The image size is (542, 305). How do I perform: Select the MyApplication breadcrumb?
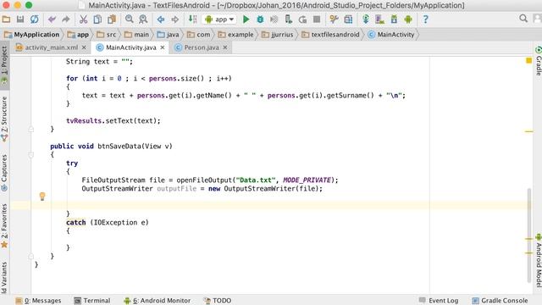[x=32, y=35]
